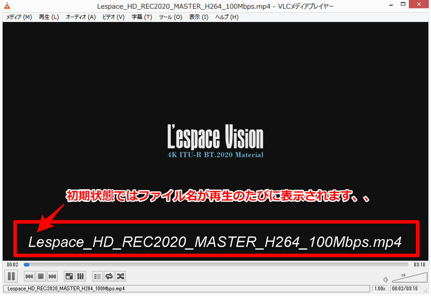Viewport: 431px width, 296px height.
Task: Jump to previous media in playlist
Action: (29, 276)
